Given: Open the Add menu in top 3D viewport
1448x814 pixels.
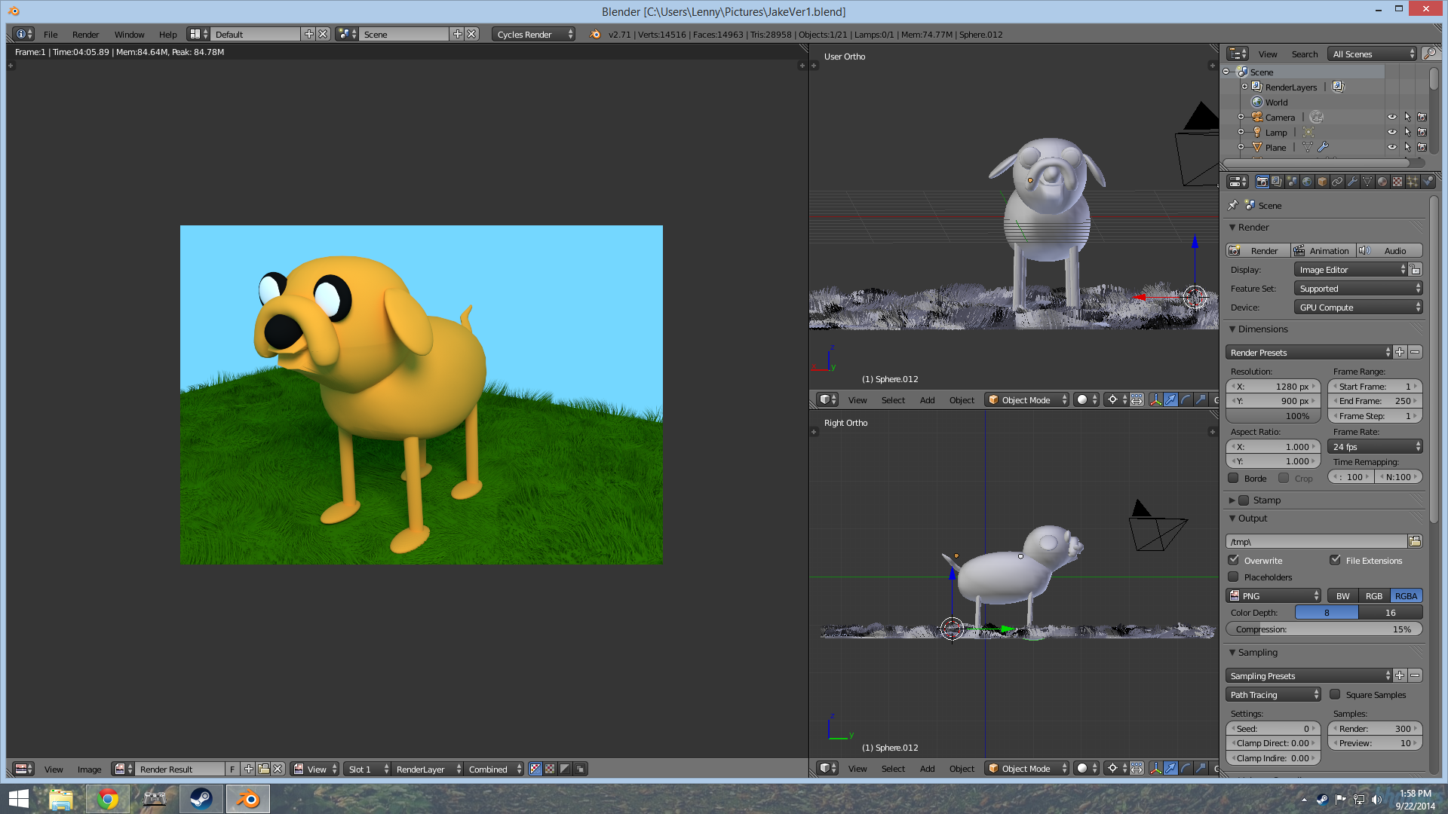Looking at the screenshot, I should (927, 399).
